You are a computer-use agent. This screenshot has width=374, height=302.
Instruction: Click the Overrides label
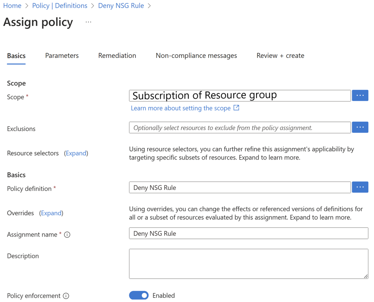click(21, 213)
